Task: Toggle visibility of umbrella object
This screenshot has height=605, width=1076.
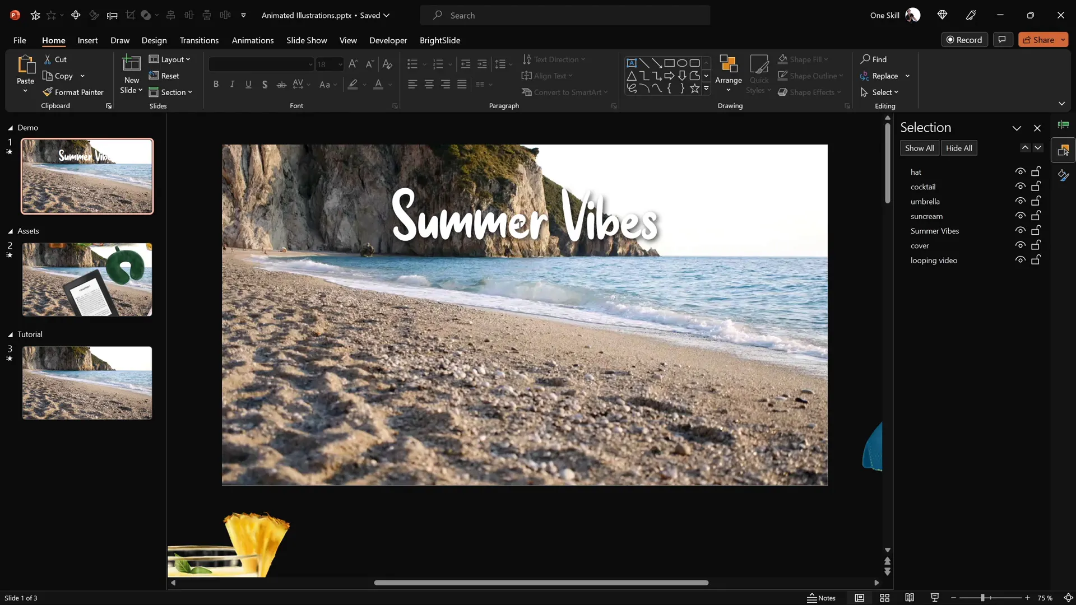Action: (1020, 201)
